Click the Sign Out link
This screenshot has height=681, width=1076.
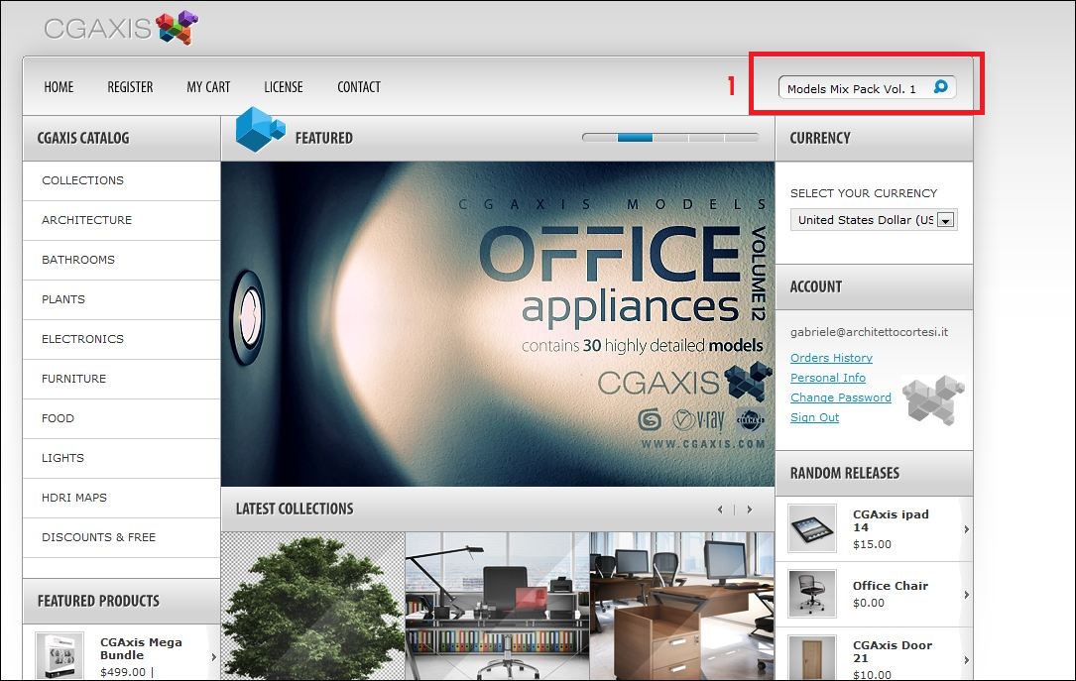click(814, 417)
